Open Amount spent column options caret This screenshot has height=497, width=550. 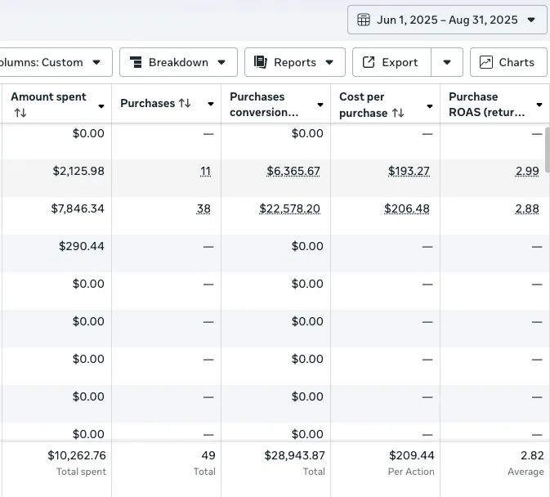101,105
